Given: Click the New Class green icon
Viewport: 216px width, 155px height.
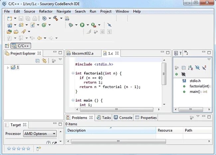Looking at the screenshot, I should pyautogui.click(x=44, y=25).
